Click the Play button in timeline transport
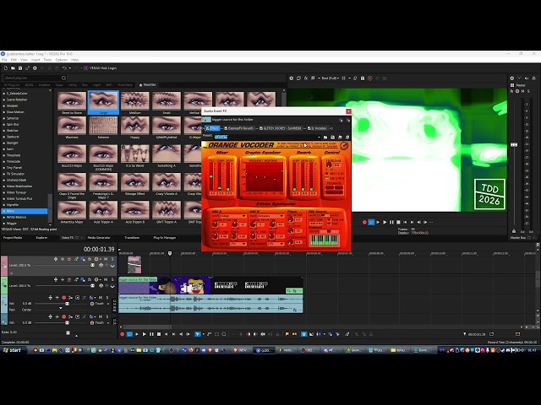541x405 pixels. [x=145, y=334]
